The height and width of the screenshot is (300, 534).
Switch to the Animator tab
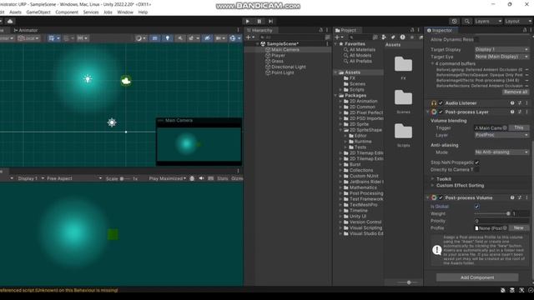(x=26, y=30)
